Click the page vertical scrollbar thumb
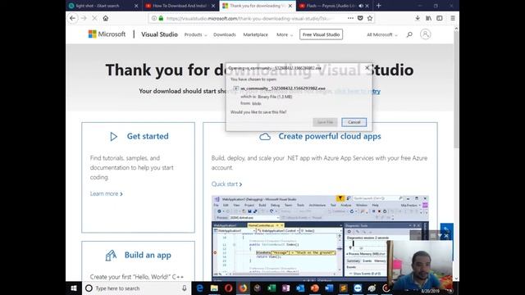The width and height of the screenshot is (525, 295). click(x=456, y=90)
